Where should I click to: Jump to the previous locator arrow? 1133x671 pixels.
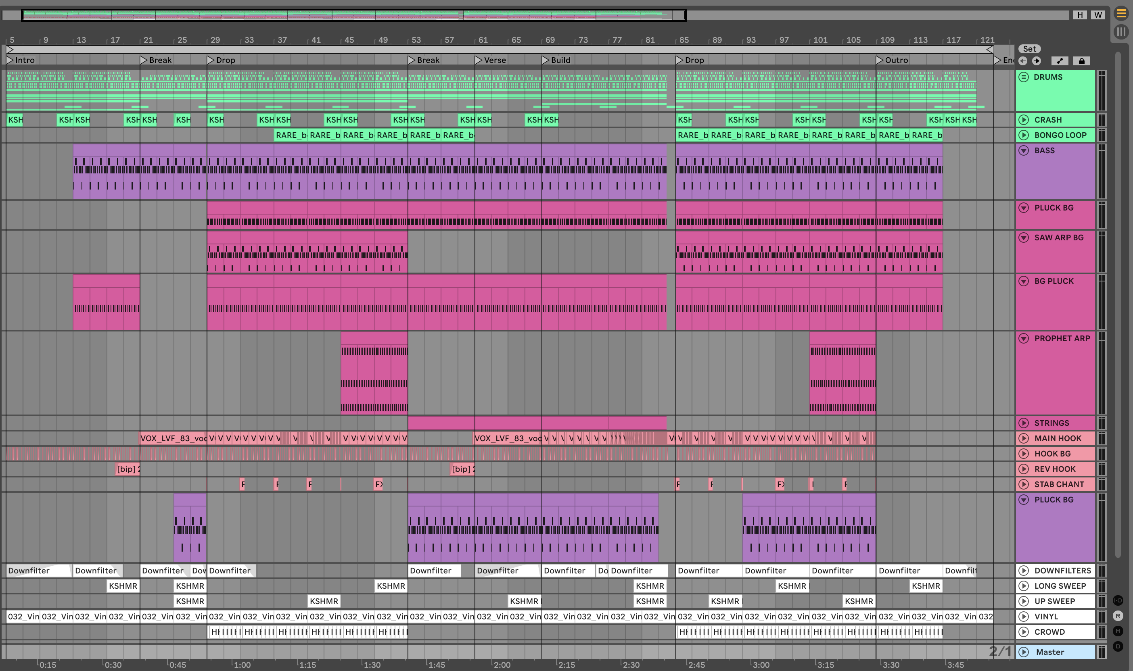pos(1023,60)
